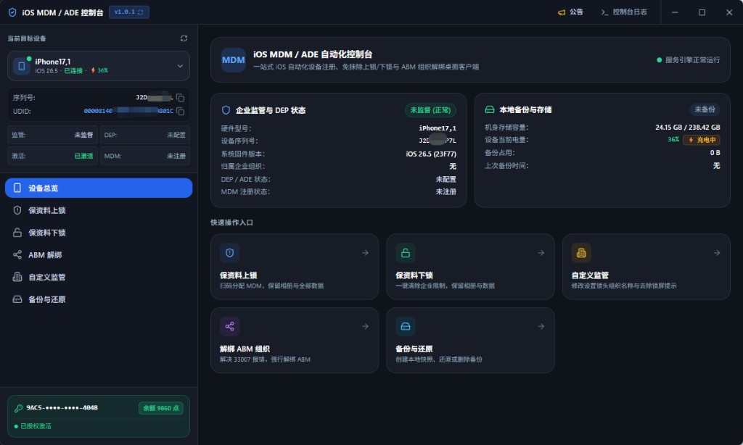Screen dimensions: 743x445
Task: Click the shield icon in 保资料上锁 quick card
Action: point(230,253)
